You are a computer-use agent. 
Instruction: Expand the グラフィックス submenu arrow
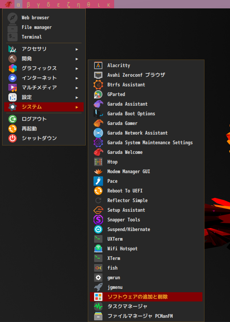77,69
